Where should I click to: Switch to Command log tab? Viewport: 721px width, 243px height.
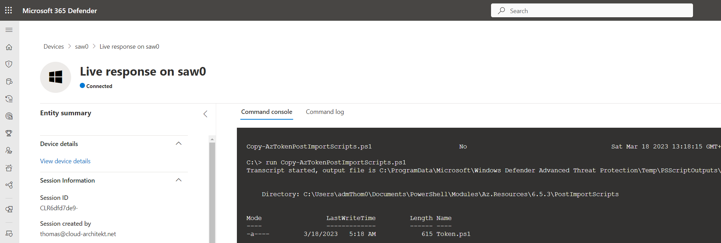[x=325, y=112]
